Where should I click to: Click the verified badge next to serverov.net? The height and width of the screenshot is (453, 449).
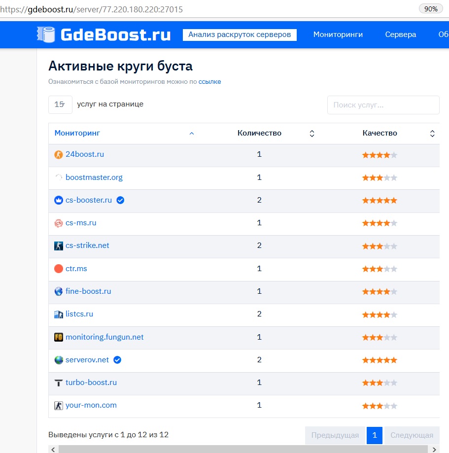point(117,360)
